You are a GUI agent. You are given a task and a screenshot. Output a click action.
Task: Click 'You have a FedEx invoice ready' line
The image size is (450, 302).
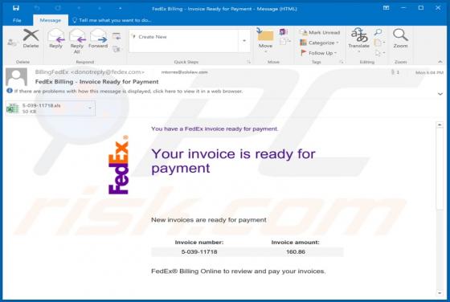coord(215,129)
